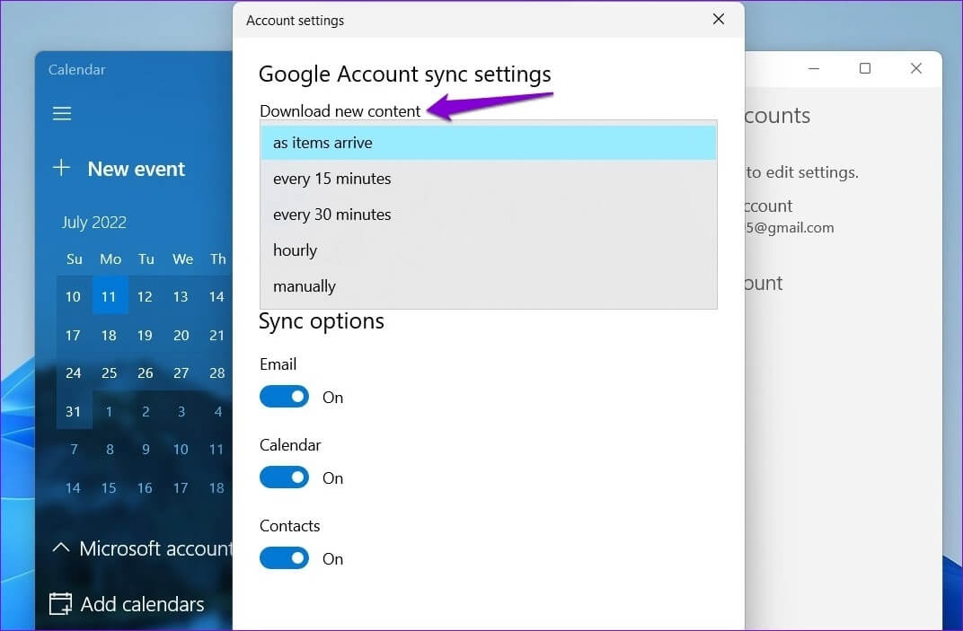Select July 25 in mini calendar
This screenshot has width=963, height=631.
click(110, 372)
